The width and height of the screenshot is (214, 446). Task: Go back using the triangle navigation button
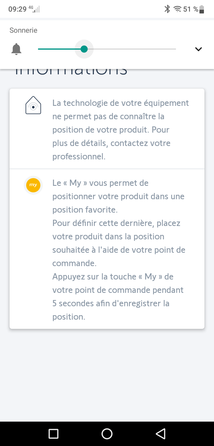(160, 434)
